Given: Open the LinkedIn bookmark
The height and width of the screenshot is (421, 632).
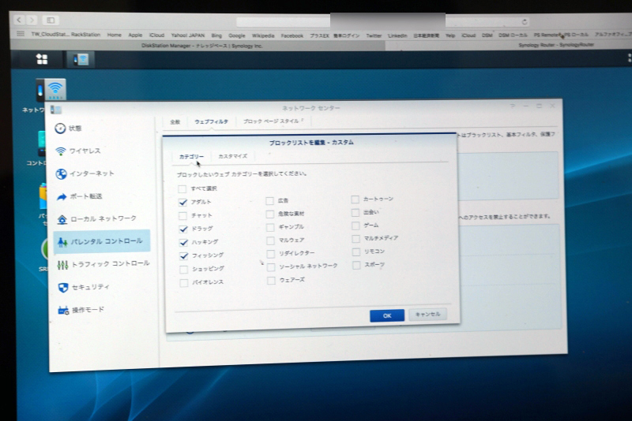Looking at the screenshot, I should pos(397,35).
